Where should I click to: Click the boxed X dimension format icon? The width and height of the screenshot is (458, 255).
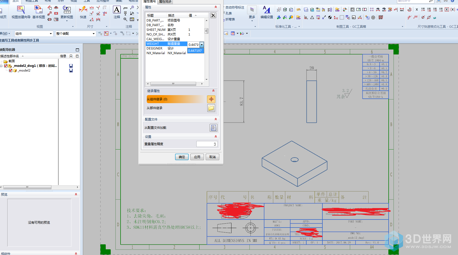(447, 10)
